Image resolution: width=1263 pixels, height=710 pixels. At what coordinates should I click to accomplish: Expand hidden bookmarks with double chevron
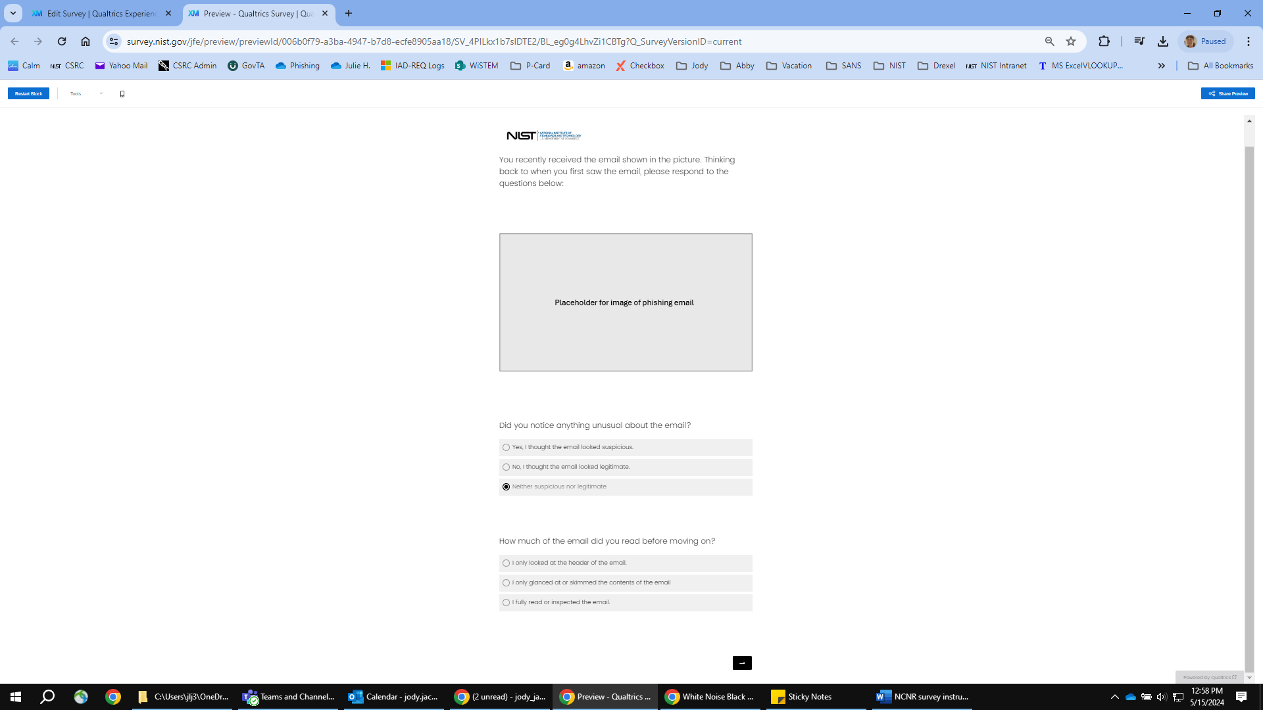(x=1162, y=66)
